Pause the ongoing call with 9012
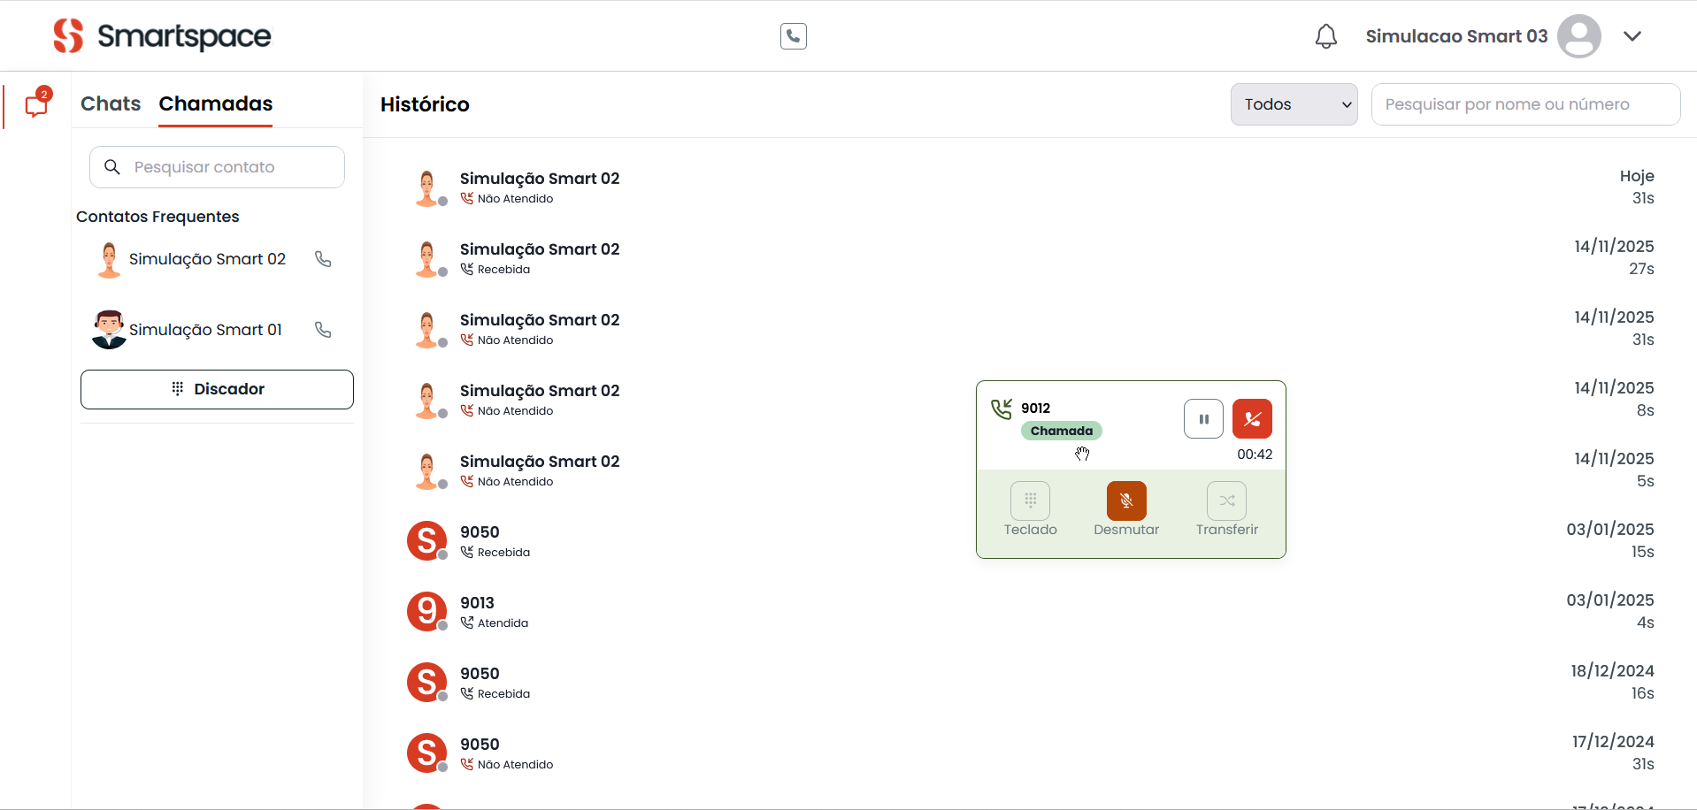This screenshot has width=1697, height=810. pos(1203,419)
